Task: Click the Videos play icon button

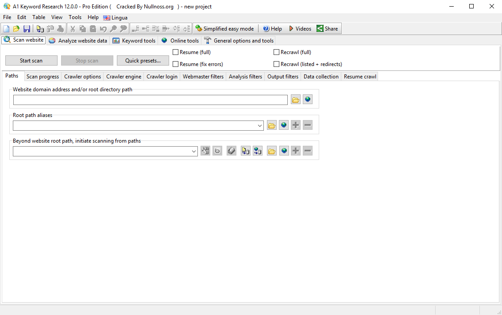Action: pyautogui.click(x=300, y=28)
